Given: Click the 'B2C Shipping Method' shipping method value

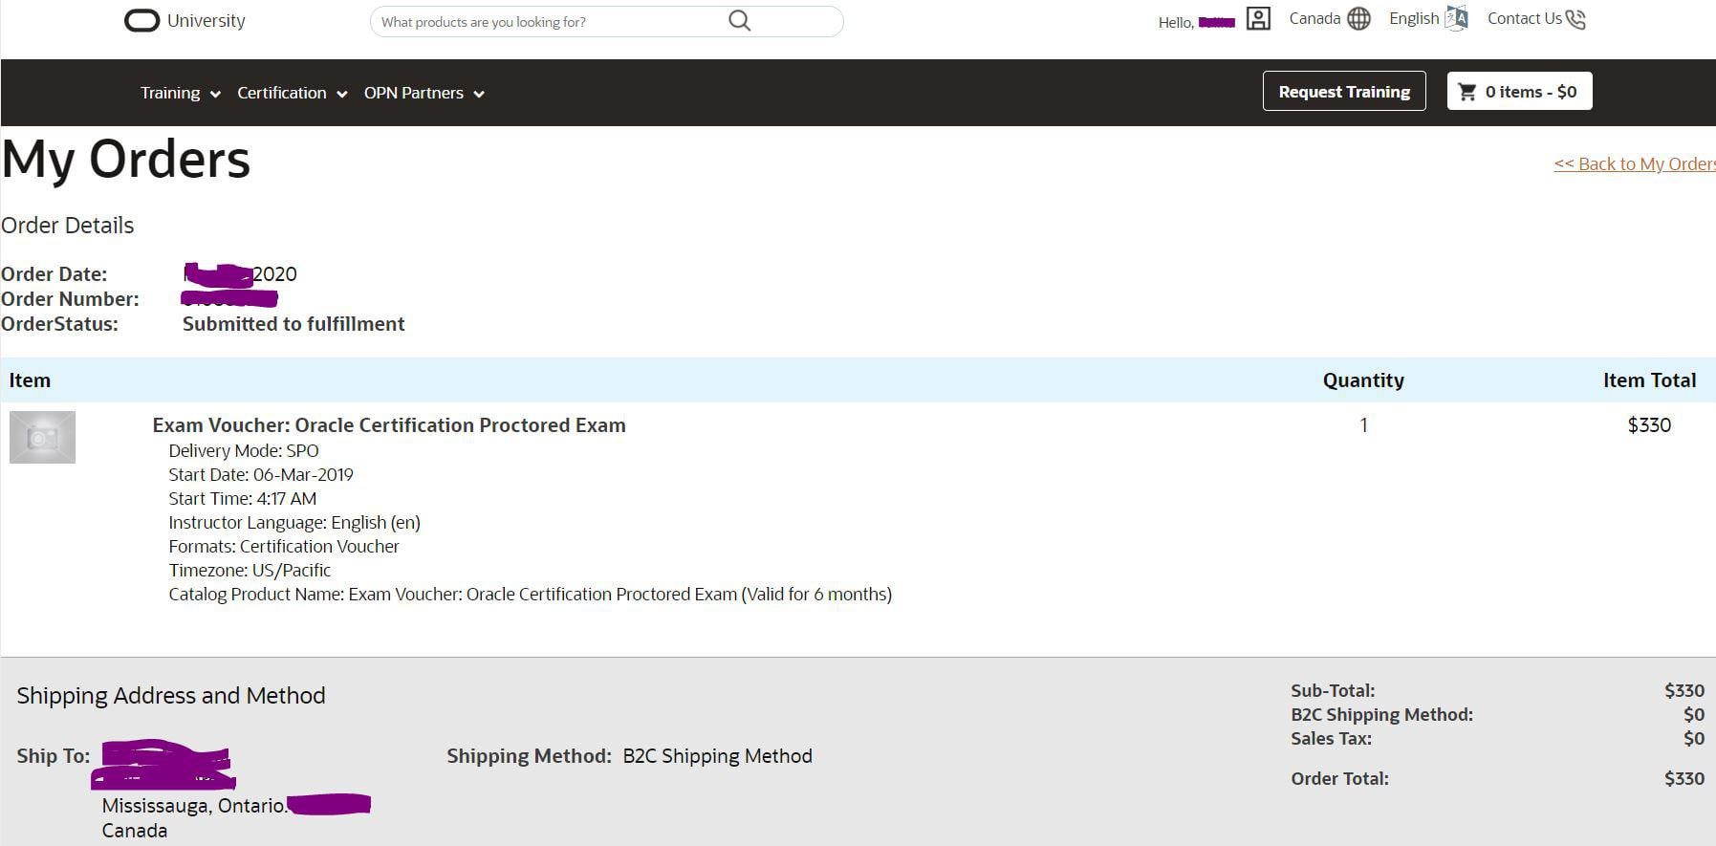Looking at the screenshot, I should [718, 756].
